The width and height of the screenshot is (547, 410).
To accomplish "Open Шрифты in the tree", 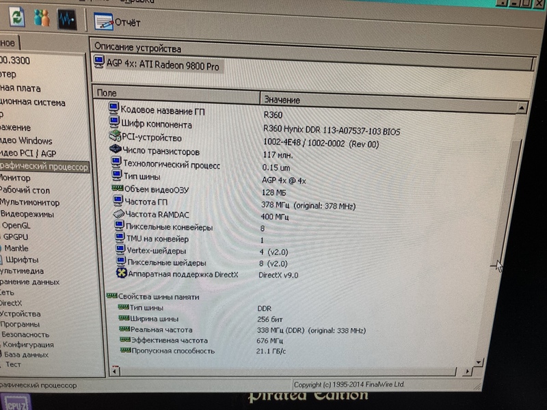I will (x=22, y=260).
